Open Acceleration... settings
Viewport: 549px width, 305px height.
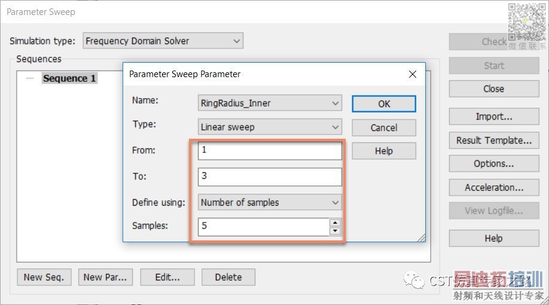pyautogui.click(x=493, y=187)
